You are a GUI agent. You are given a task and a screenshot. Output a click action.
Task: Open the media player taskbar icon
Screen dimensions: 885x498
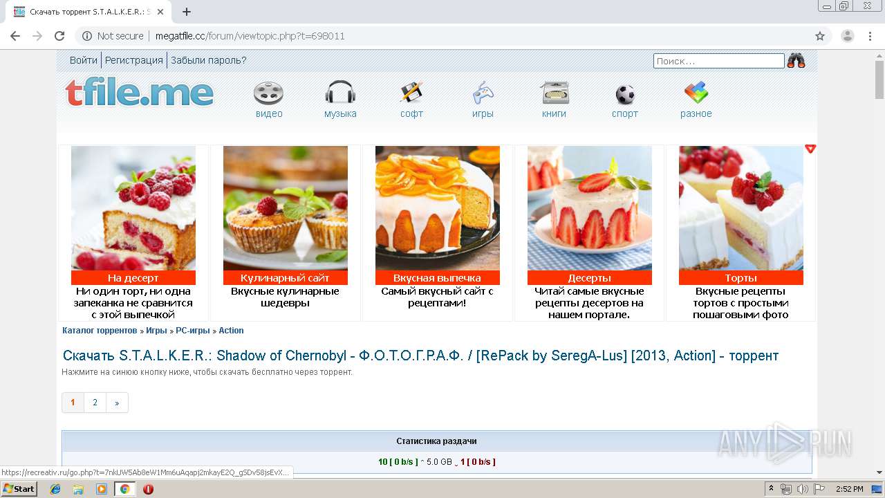pos(102,489)
